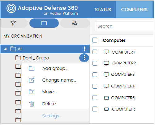The image size is (155, 125).
Task: Select the folder tree view tab
Action: tap(44, 23)
